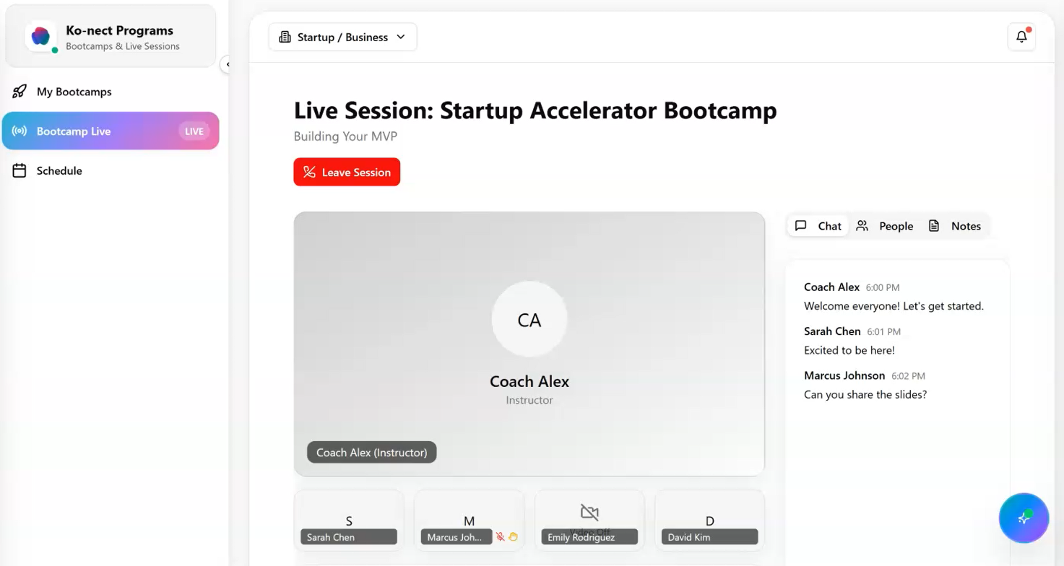
Task: Click the notification bell icon
Action: click(x=1021, y=36)
